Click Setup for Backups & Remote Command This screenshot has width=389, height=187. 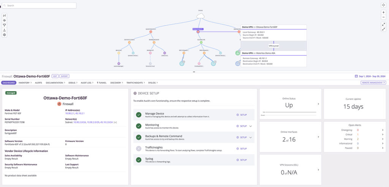[242, 137]
